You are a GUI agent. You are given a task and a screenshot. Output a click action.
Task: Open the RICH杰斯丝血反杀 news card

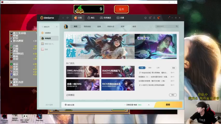click(118, 85)
